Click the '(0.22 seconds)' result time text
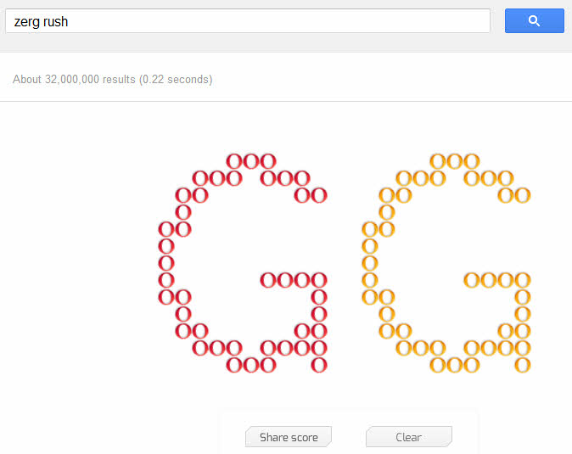This screenshot has width=572, height=454. point(176,79)
